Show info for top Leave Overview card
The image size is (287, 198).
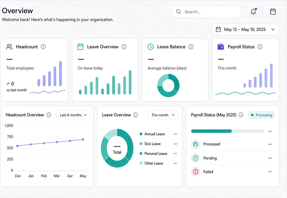tap(124, 47)
